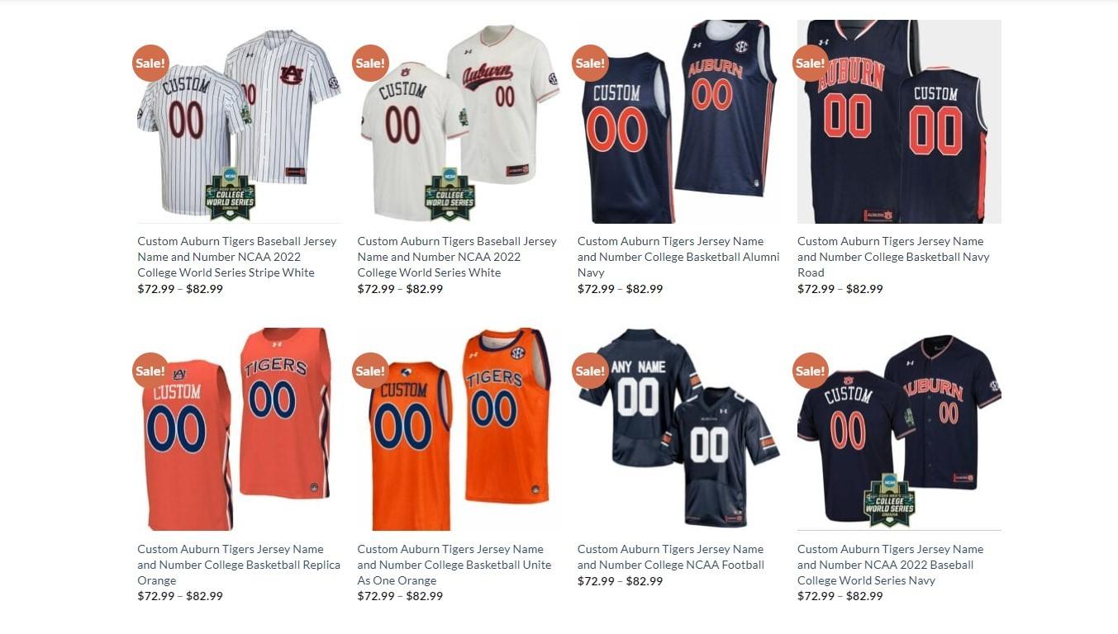Click Sale badge on Basketball Navy Road jersey
Screen dimensions: 1118x634
click(810, 63)
